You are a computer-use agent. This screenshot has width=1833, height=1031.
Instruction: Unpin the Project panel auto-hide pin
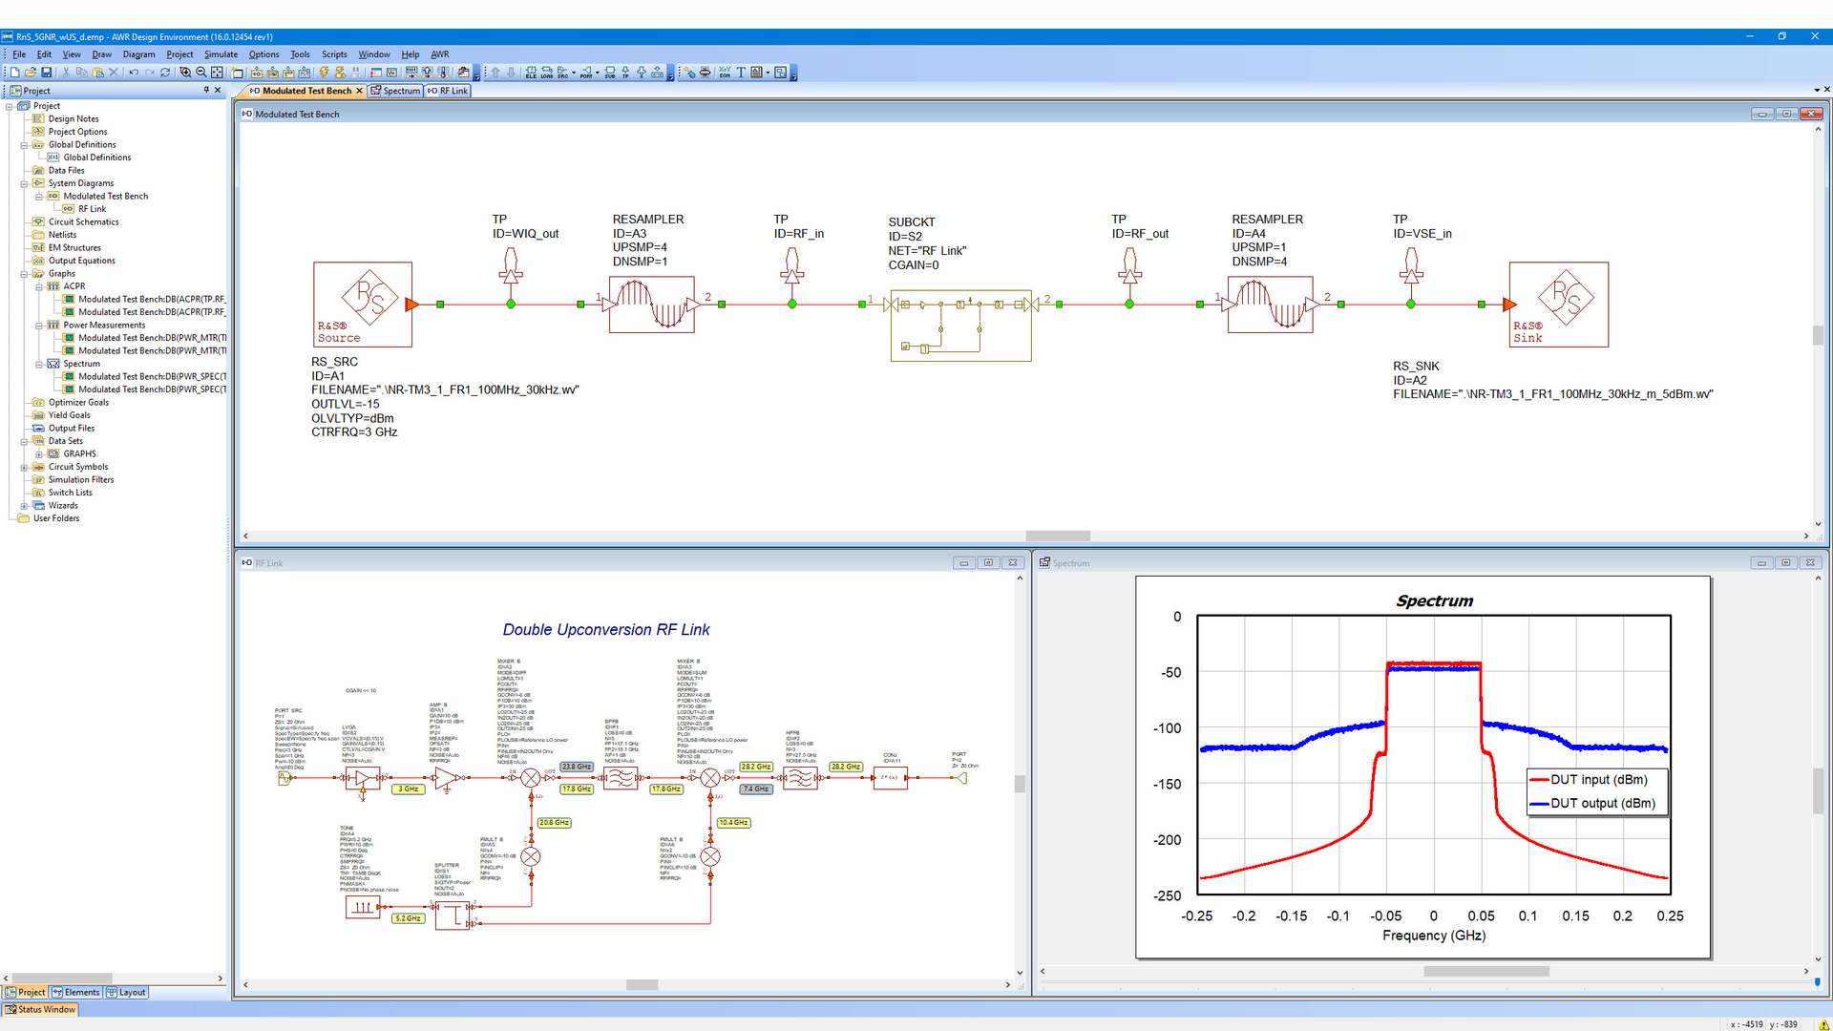[x=205, y=90]
